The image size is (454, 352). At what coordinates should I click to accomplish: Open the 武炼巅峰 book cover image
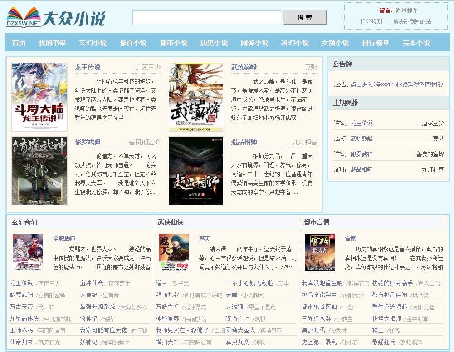pyautogui.click(x=195, y=97)
